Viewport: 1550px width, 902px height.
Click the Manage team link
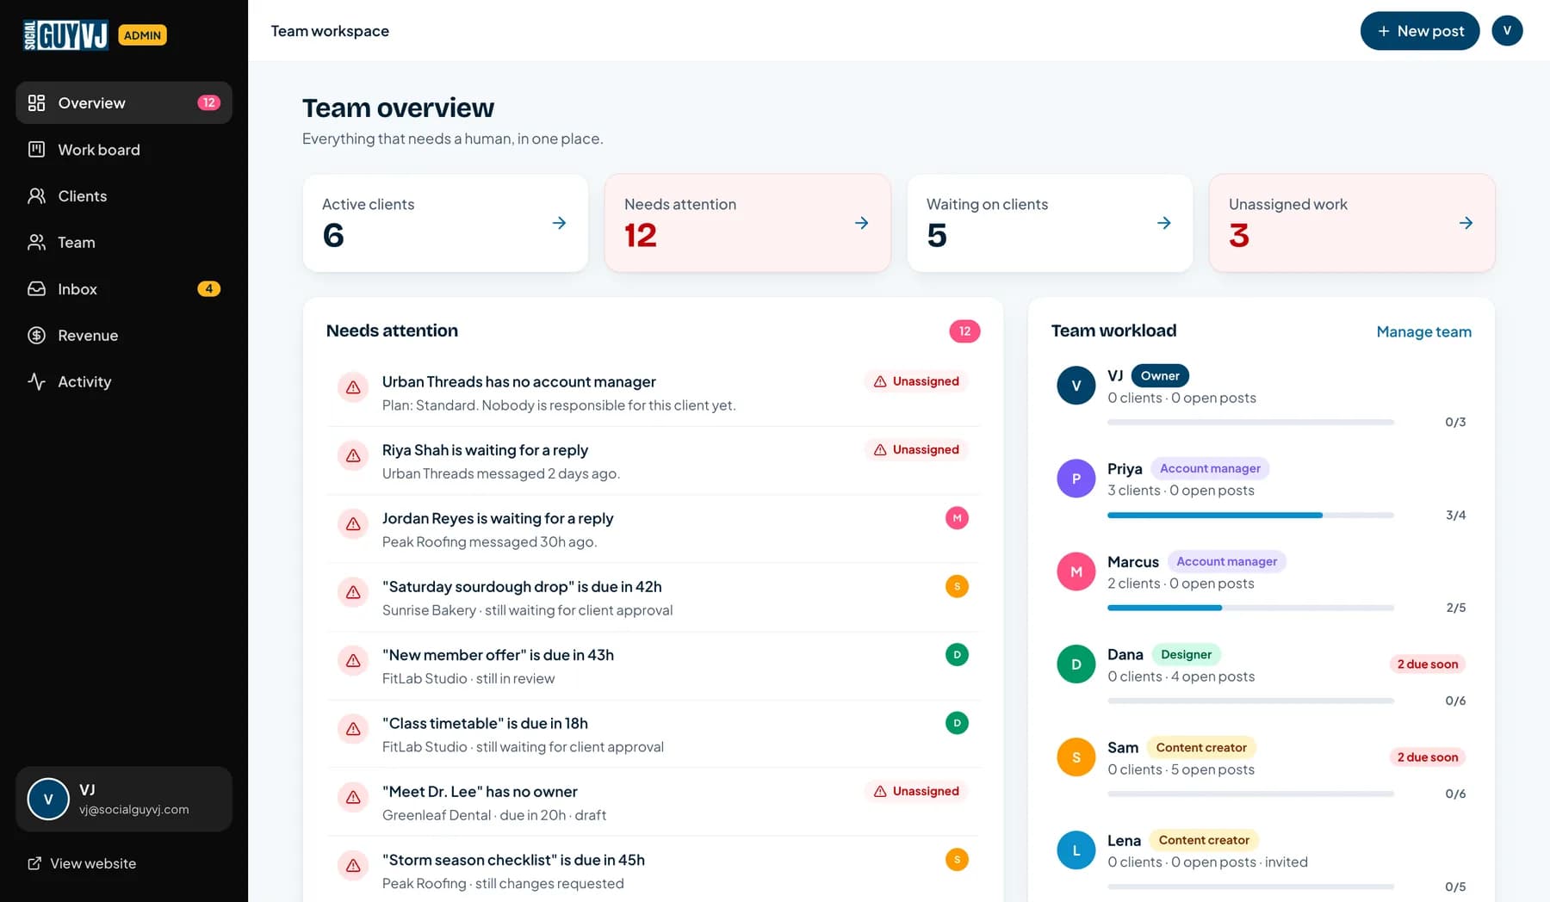click(x=1423, y=331)
